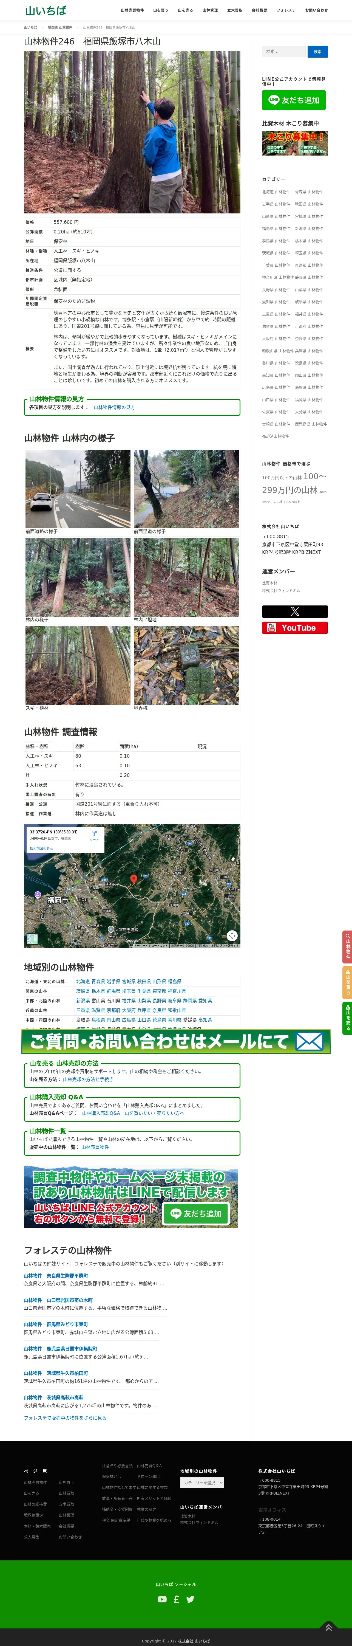Image resolution: width=352 pixels, height=1646 pixels.
Task: Open 奈良県生駒郡平群町 property listing link
Action: click(x=56, y=1275)
